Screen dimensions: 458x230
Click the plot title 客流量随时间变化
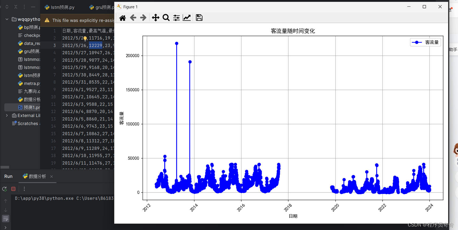(x=293, y=31)
